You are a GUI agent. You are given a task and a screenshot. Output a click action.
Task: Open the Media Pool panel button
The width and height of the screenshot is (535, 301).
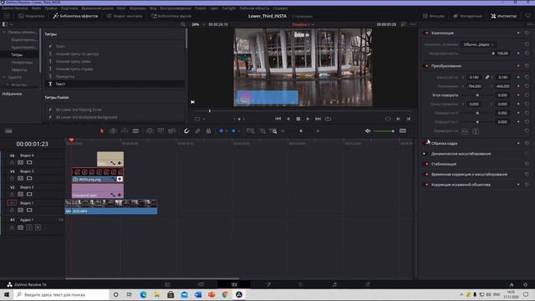click(x=31, y=16)
